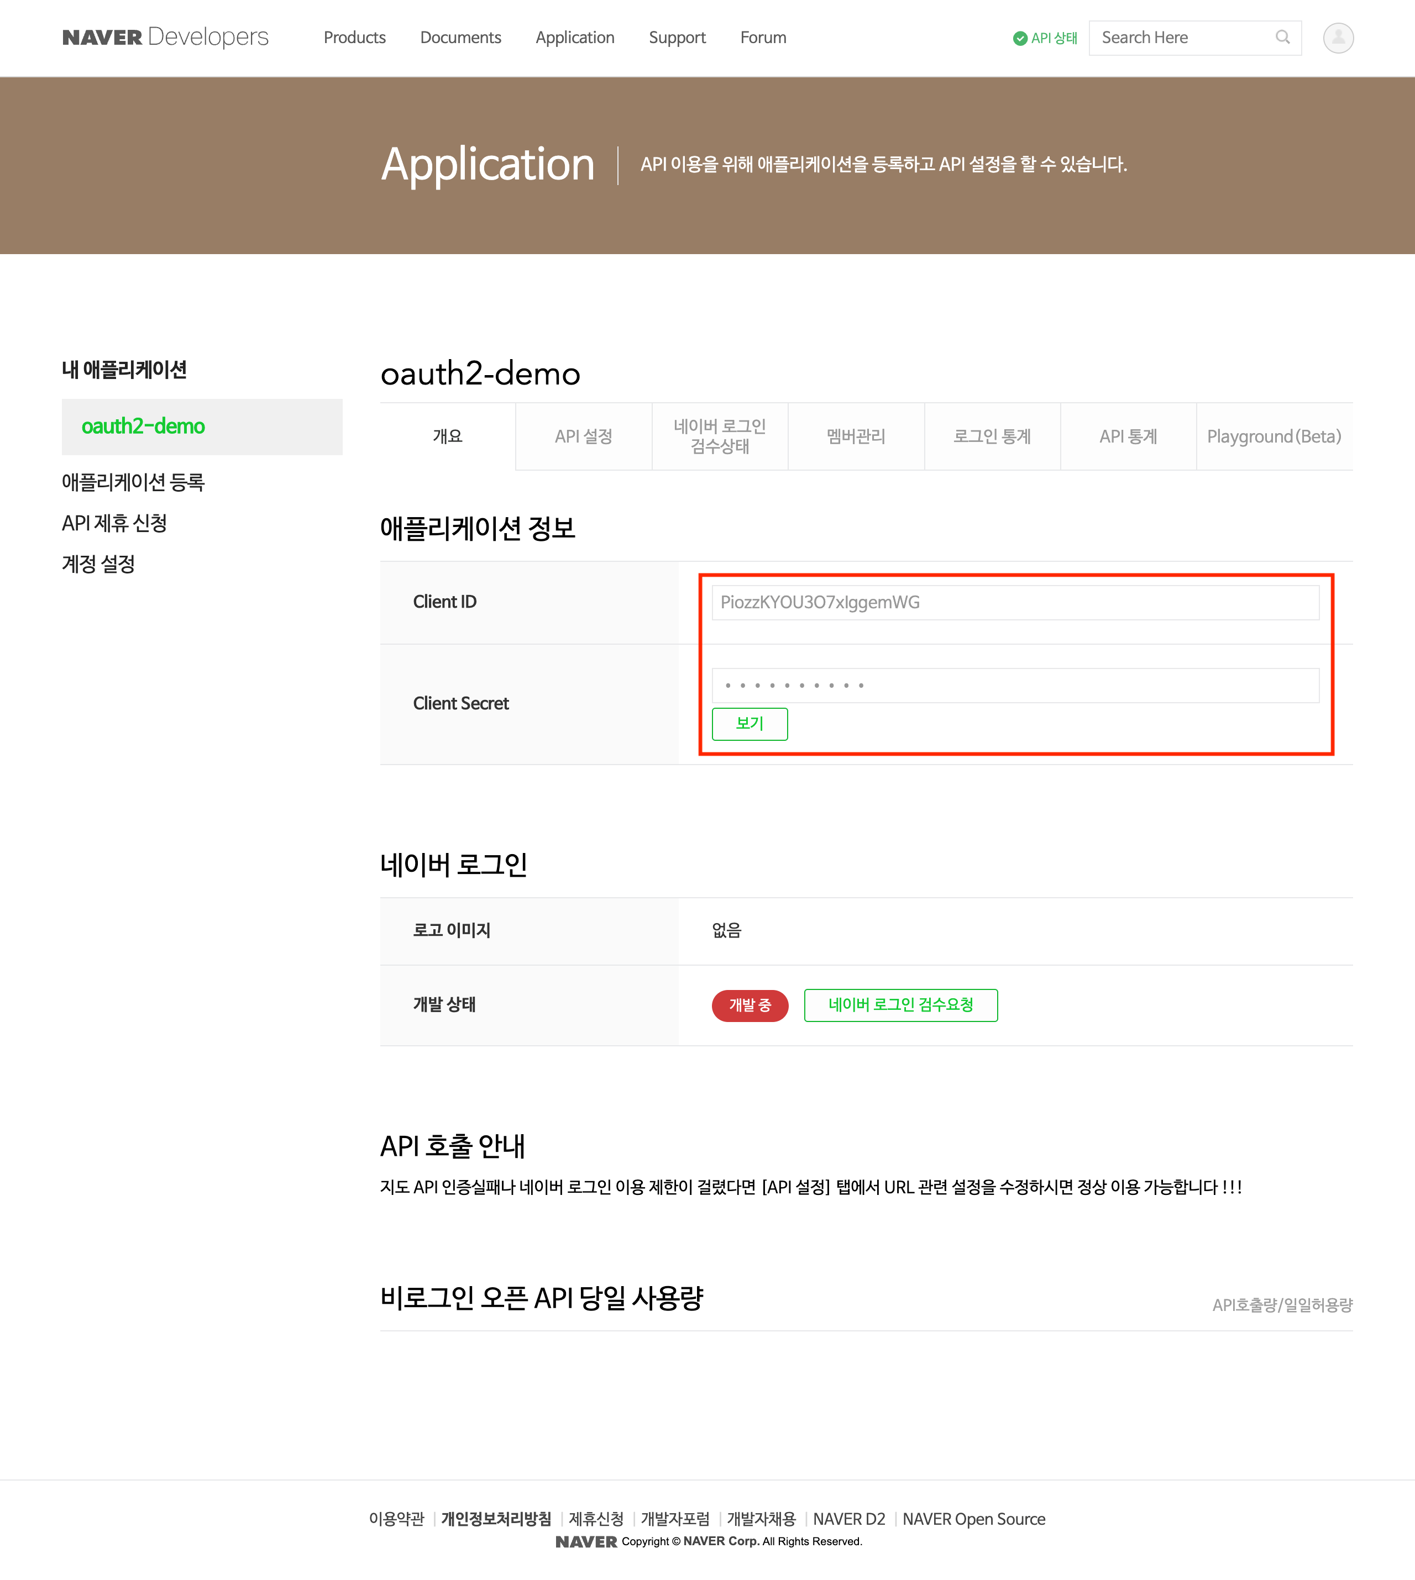Click API호출량/일일허용량 label
Viewport: 1415px width, 1580px height.
click(1282, 1305)
